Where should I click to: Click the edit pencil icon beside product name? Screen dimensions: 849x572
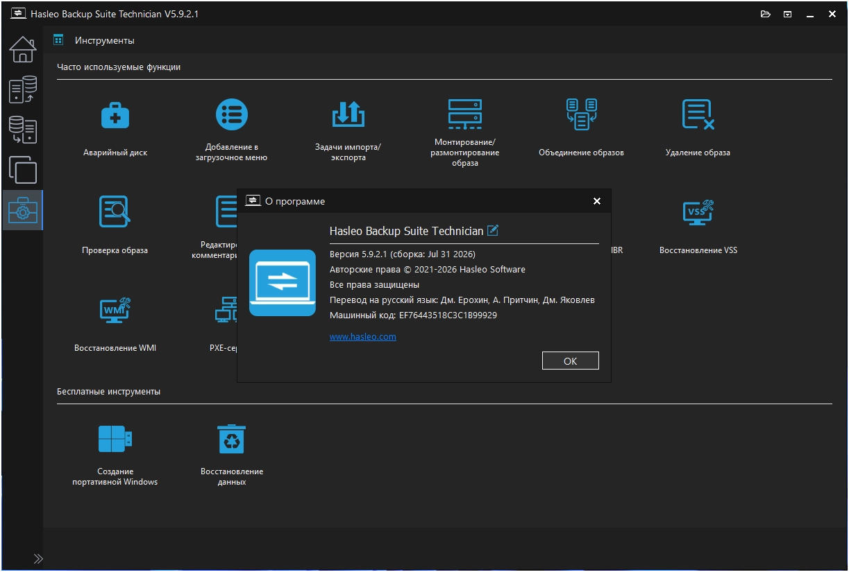tap(493, 231)
